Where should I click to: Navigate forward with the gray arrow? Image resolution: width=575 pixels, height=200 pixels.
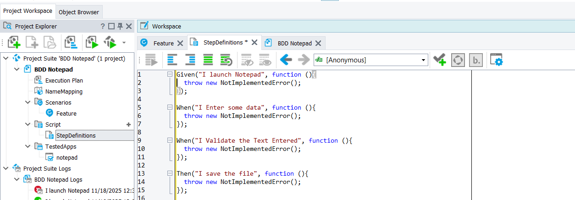pos(304,60)
